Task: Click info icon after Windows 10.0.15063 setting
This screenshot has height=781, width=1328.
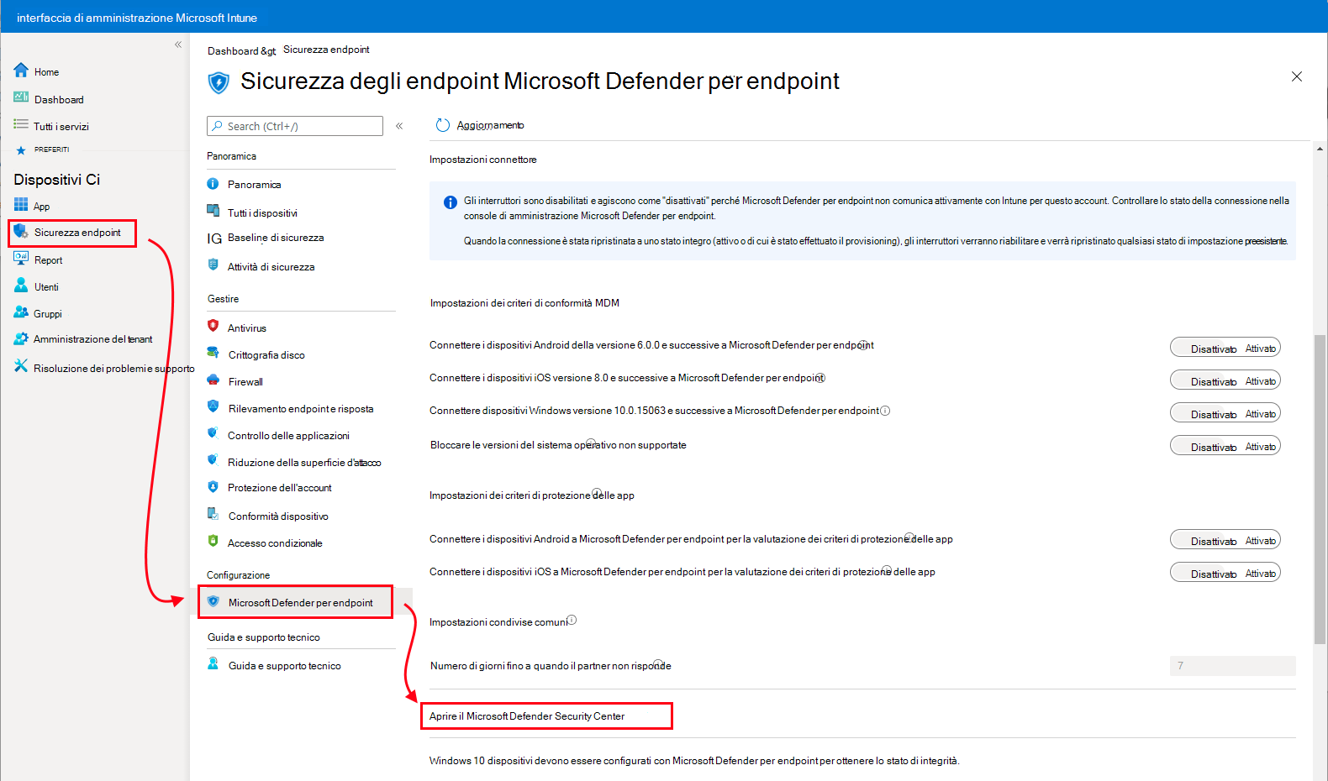Action: (885, 411)
